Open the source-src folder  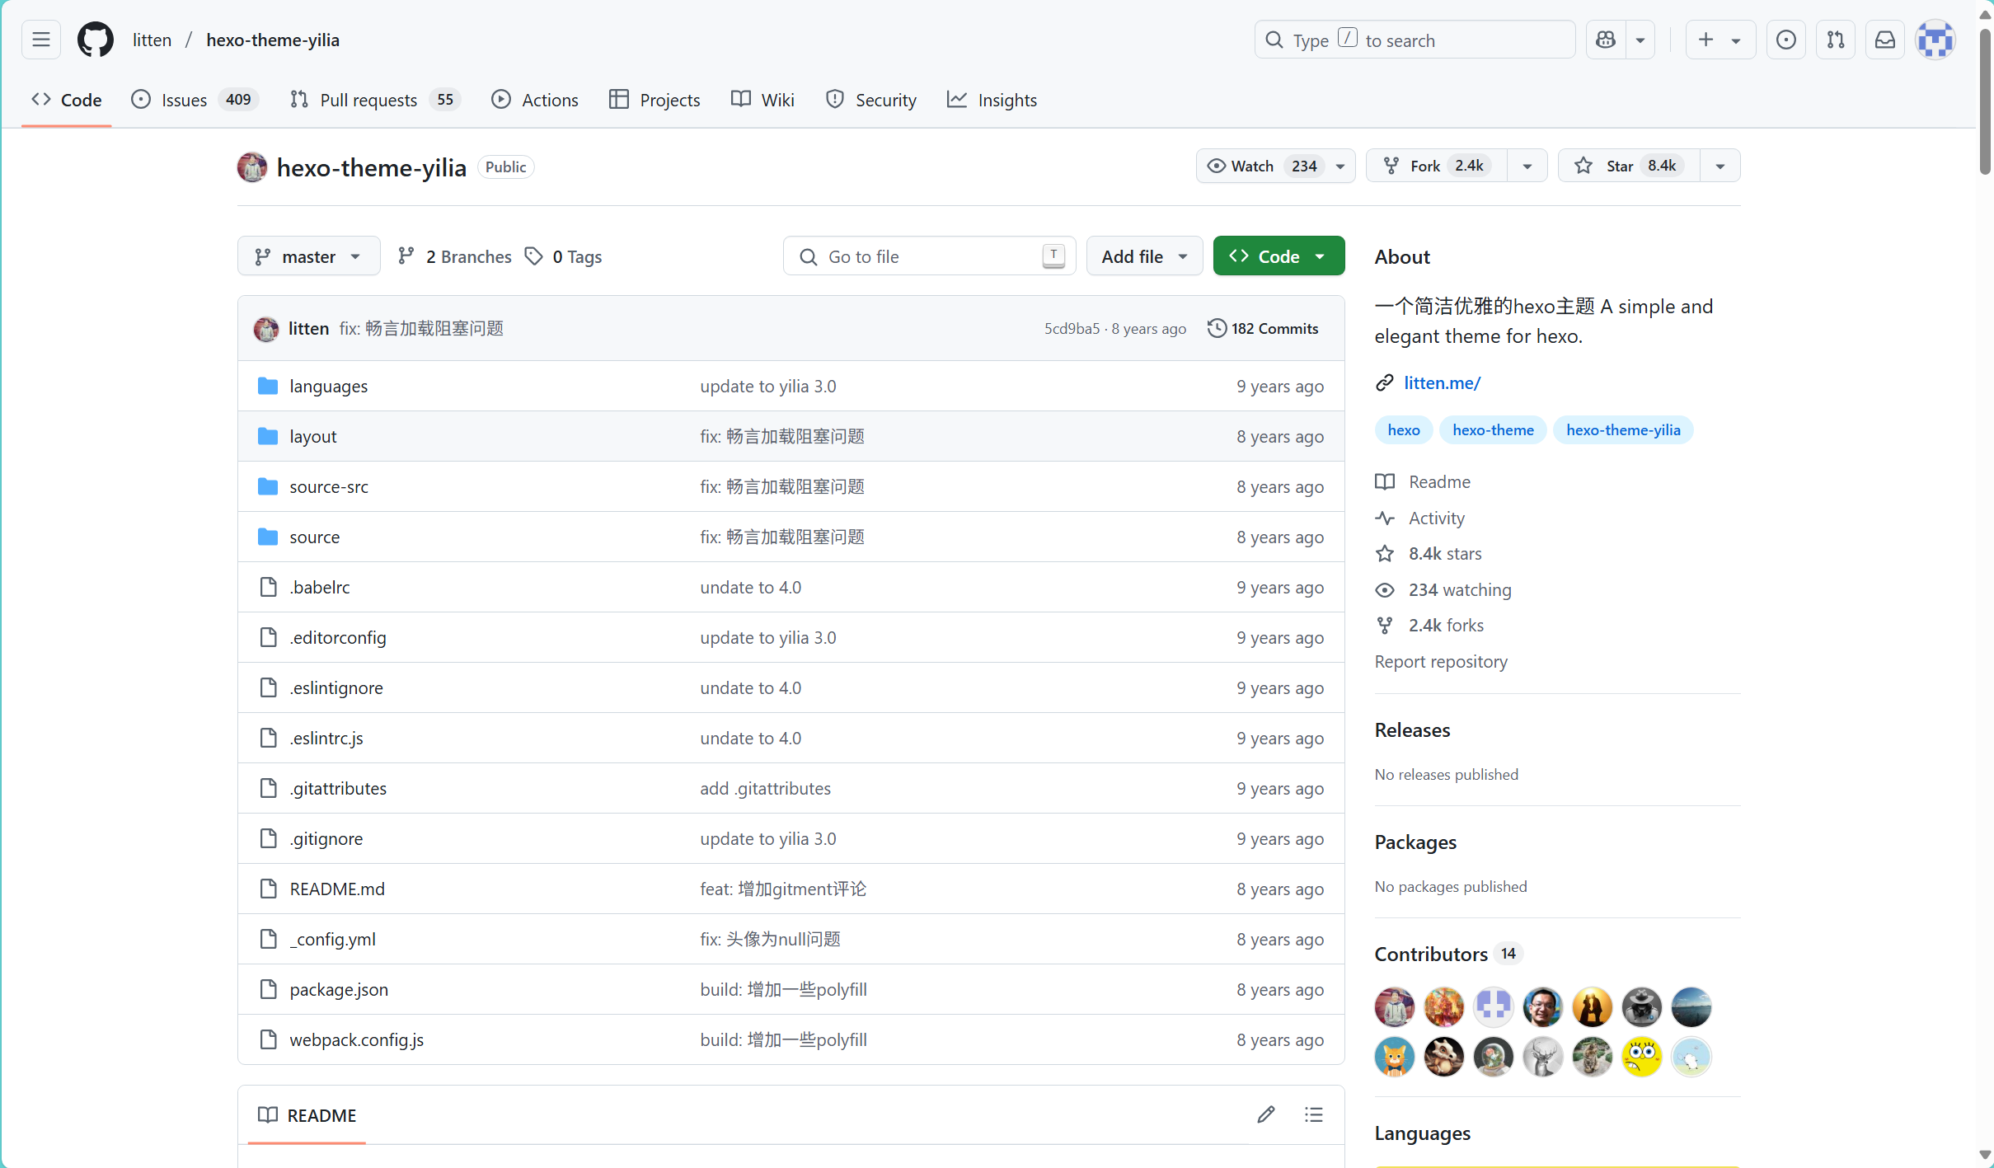(329, 486)
